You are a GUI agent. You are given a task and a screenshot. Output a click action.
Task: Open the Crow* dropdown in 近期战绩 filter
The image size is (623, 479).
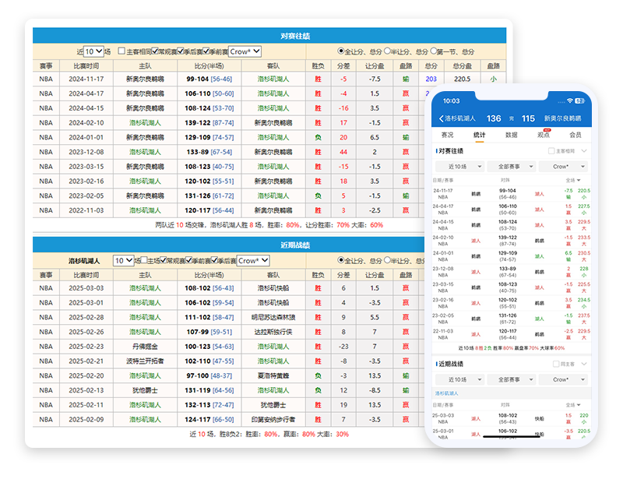click(x=253, y=260)
